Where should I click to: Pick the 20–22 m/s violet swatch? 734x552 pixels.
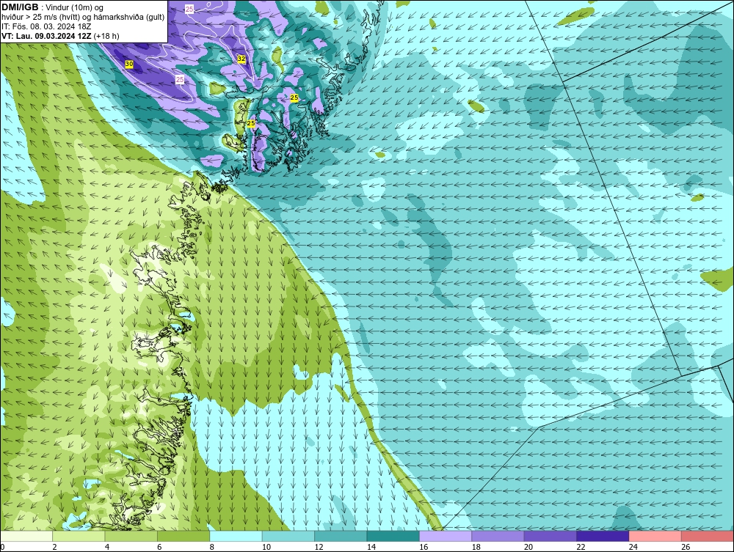pos(550,536)
